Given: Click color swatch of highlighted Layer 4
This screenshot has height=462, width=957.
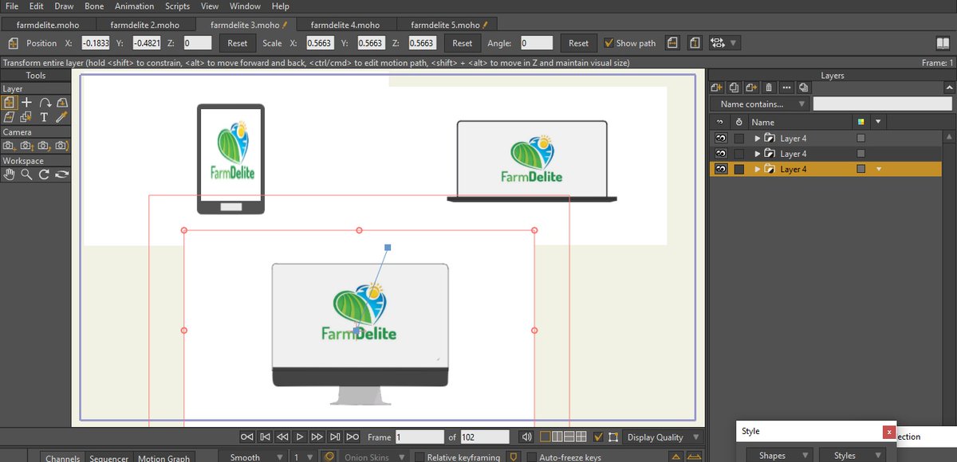Looking at the screenshot, I should tap(861, 169).
